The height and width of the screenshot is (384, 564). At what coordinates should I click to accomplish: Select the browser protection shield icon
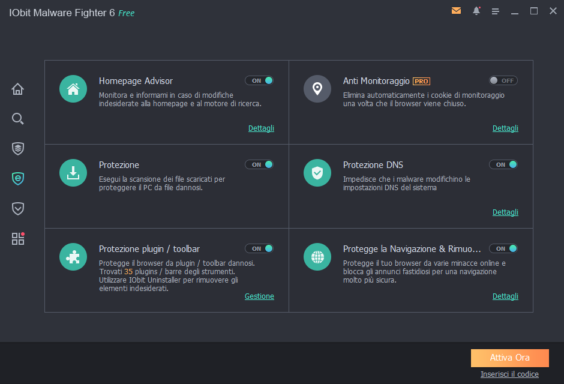(18, 178)
